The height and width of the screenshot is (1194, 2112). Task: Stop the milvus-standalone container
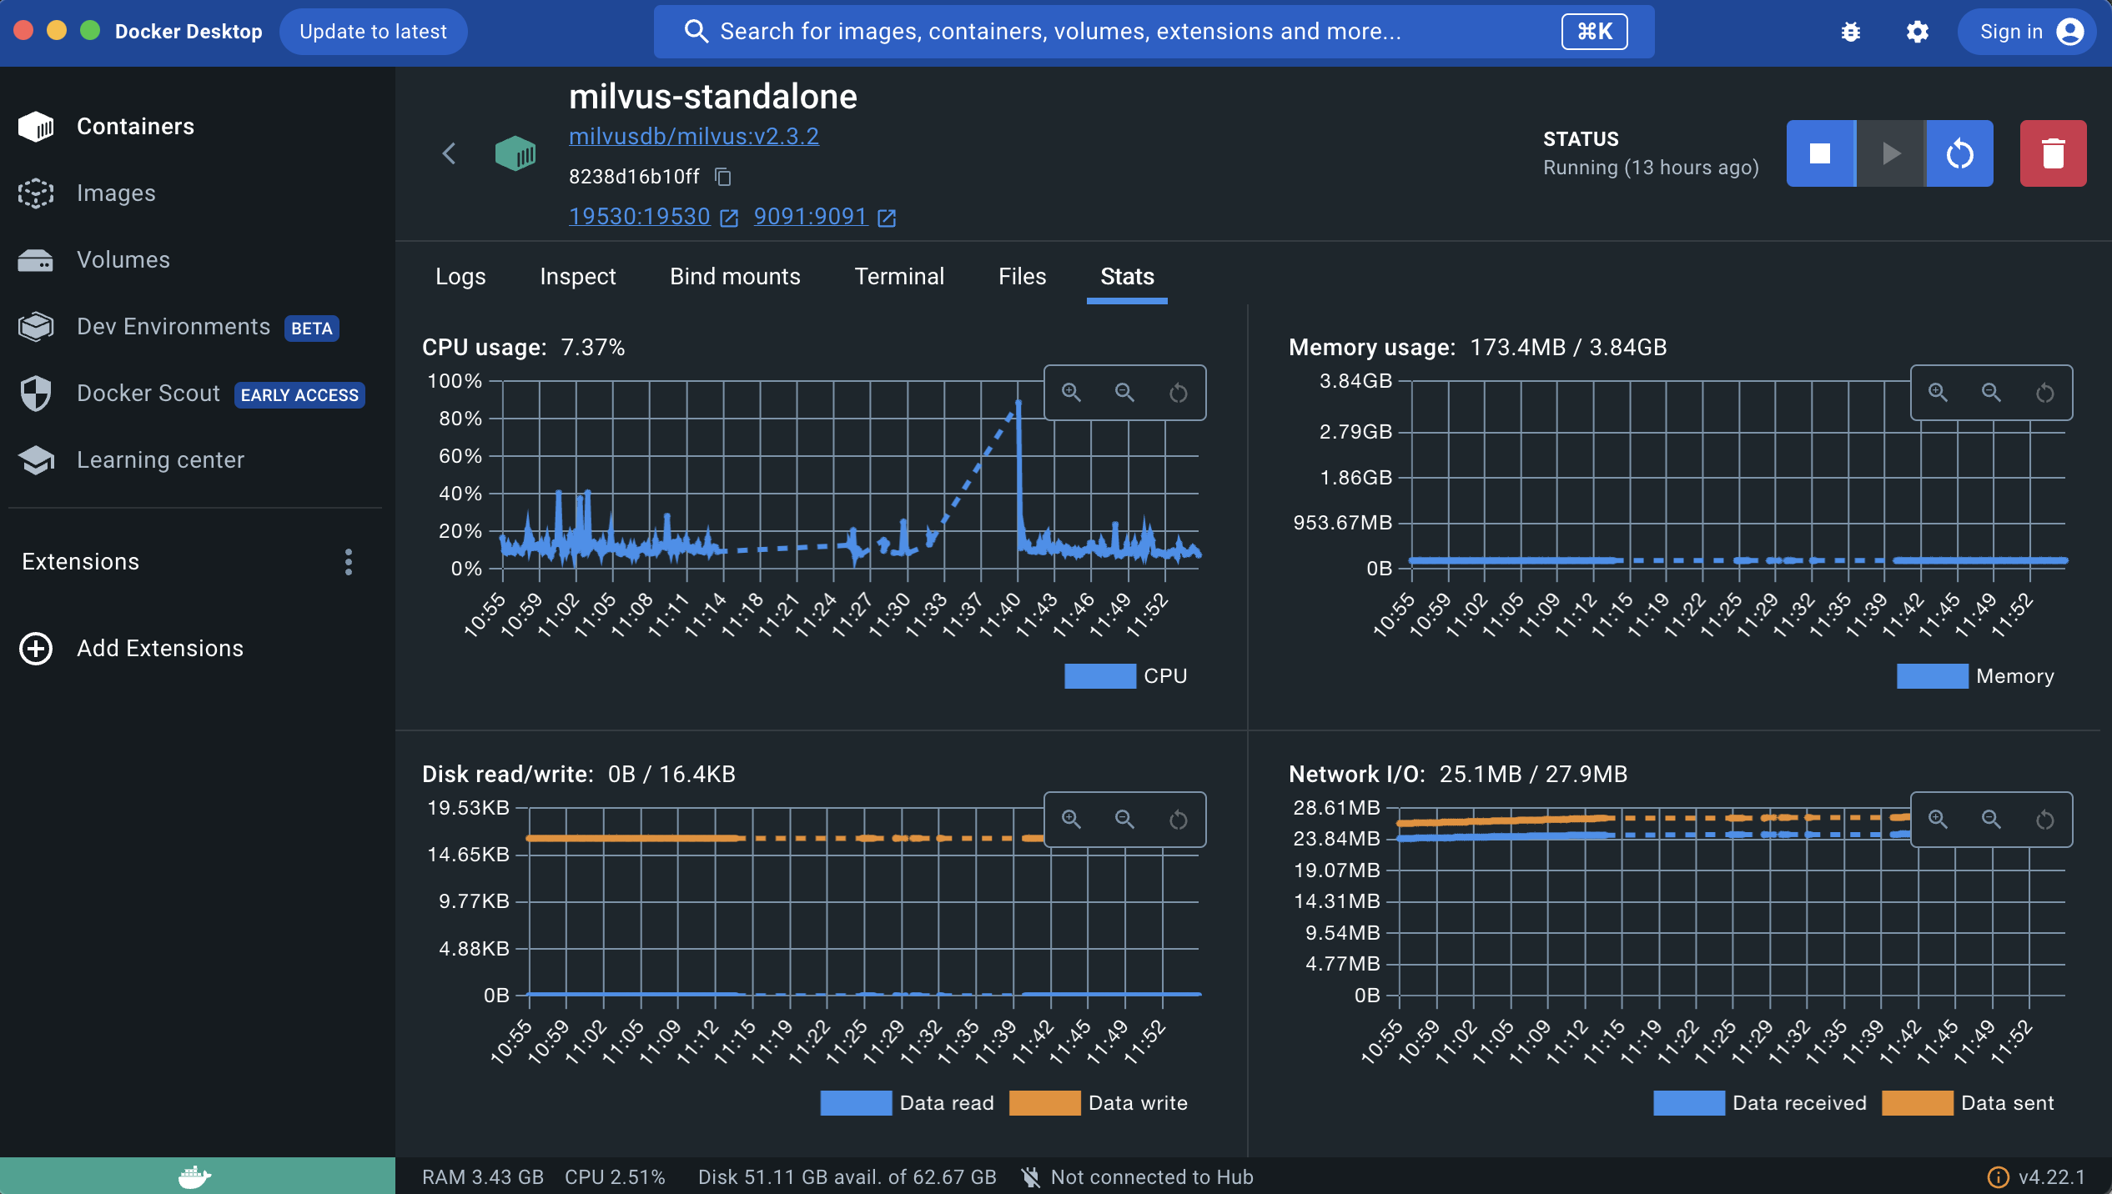tap(1819, 153)
